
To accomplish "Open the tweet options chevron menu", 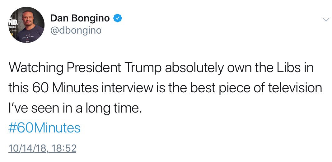I will 325,20.
